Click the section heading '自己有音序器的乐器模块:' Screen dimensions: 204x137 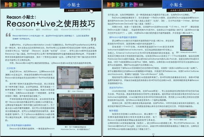pyautogui.click(x=19, y=125)
